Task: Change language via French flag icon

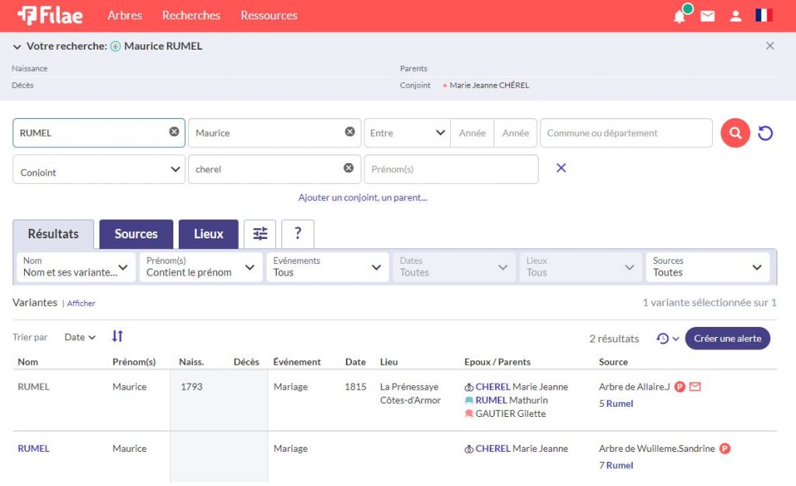Action: click(763, 16)
